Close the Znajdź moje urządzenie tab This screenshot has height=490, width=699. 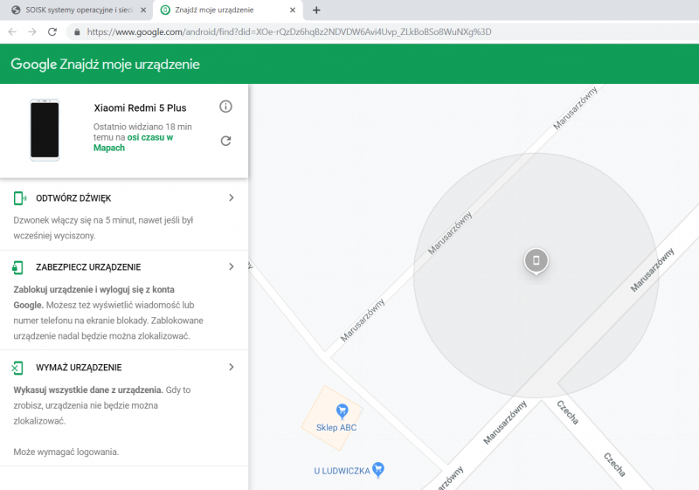click(293, 10)
